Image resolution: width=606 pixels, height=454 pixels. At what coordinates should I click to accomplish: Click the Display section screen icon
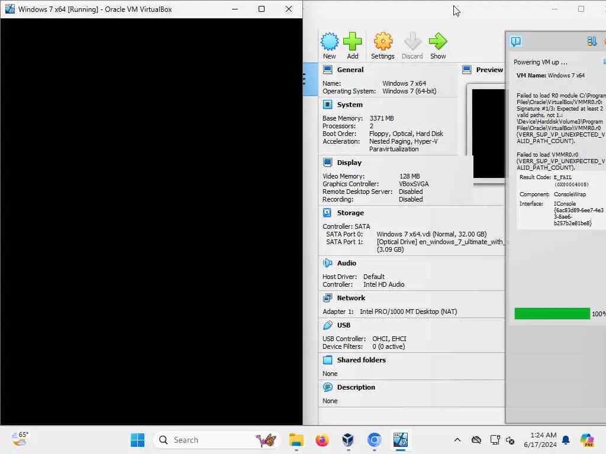[328, 163]
